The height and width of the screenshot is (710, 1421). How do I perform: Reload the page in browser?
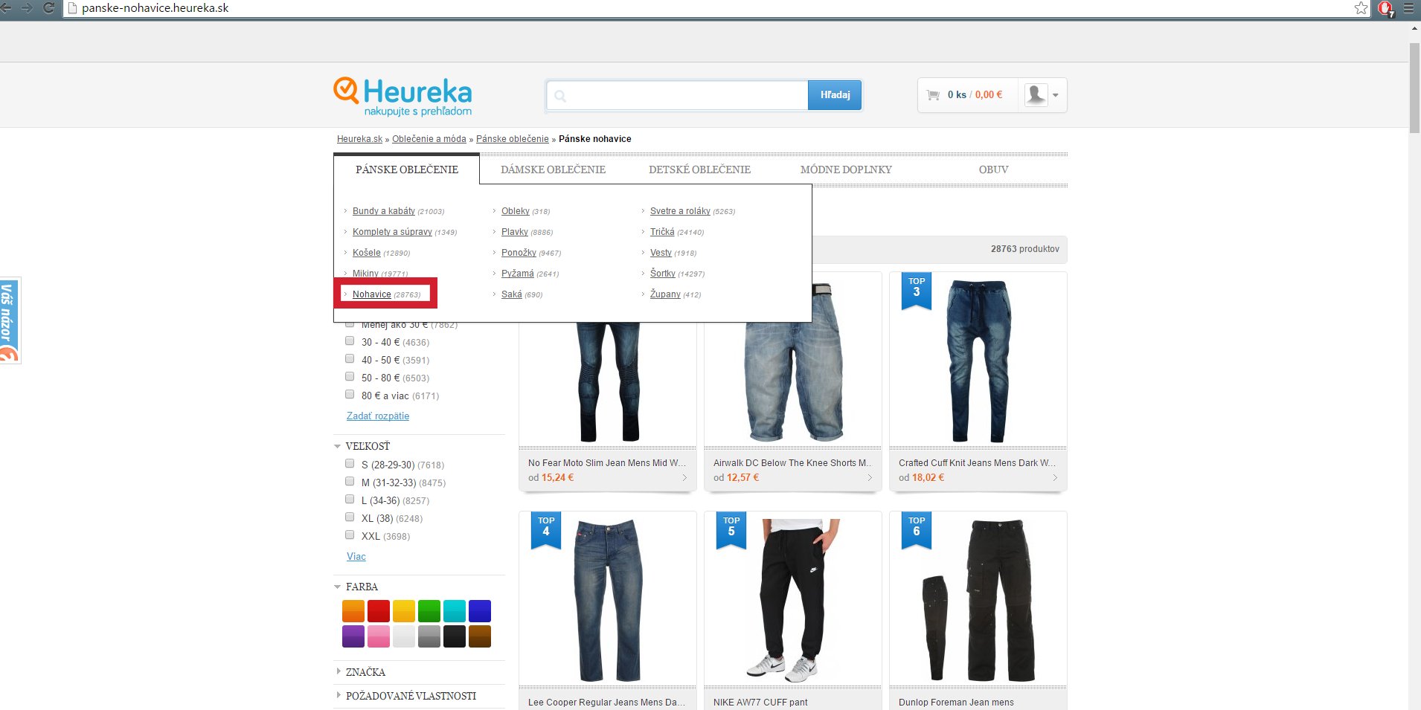point(49,7)
